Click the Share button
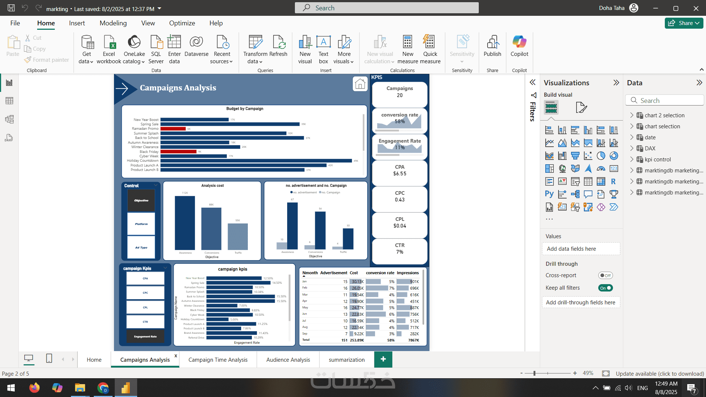Screen dimensions: 706x397 [684, 23]
